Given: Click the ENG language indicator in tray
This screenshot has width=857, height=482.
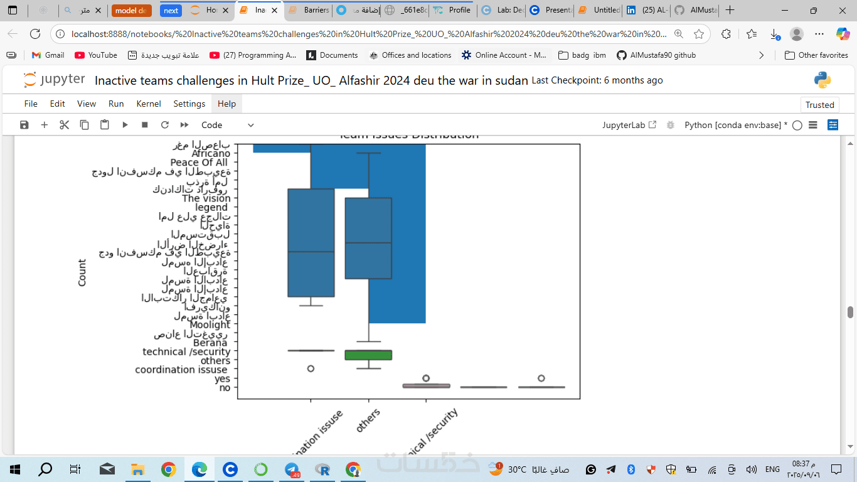Looking at the screenshot, I should click(772, 469).
